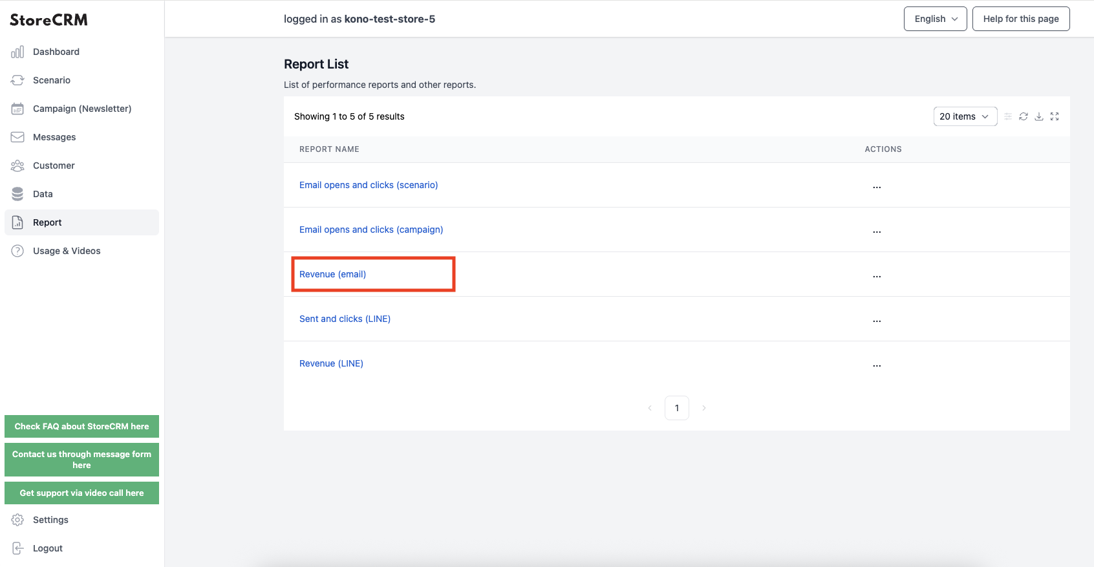The image size is (1094, 567).
Task: Click the next page arrow
Action: pos(704,408)
